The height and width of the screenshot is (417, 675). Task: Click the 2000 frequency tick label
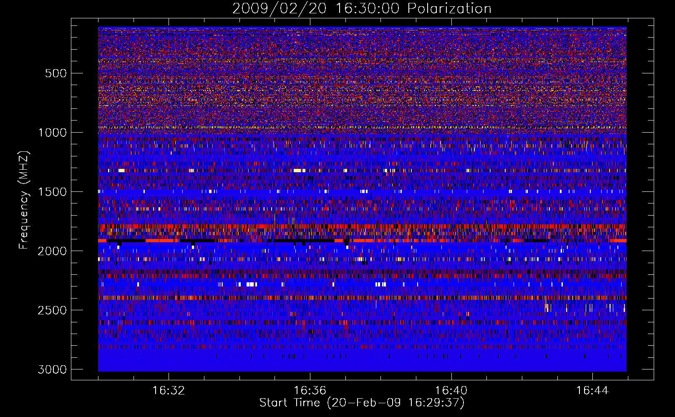52,251
